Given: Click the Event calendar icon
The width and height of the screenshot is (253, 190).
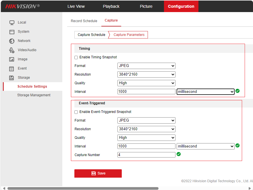Looking at the screenshot, I should click(x=12, y=69).
